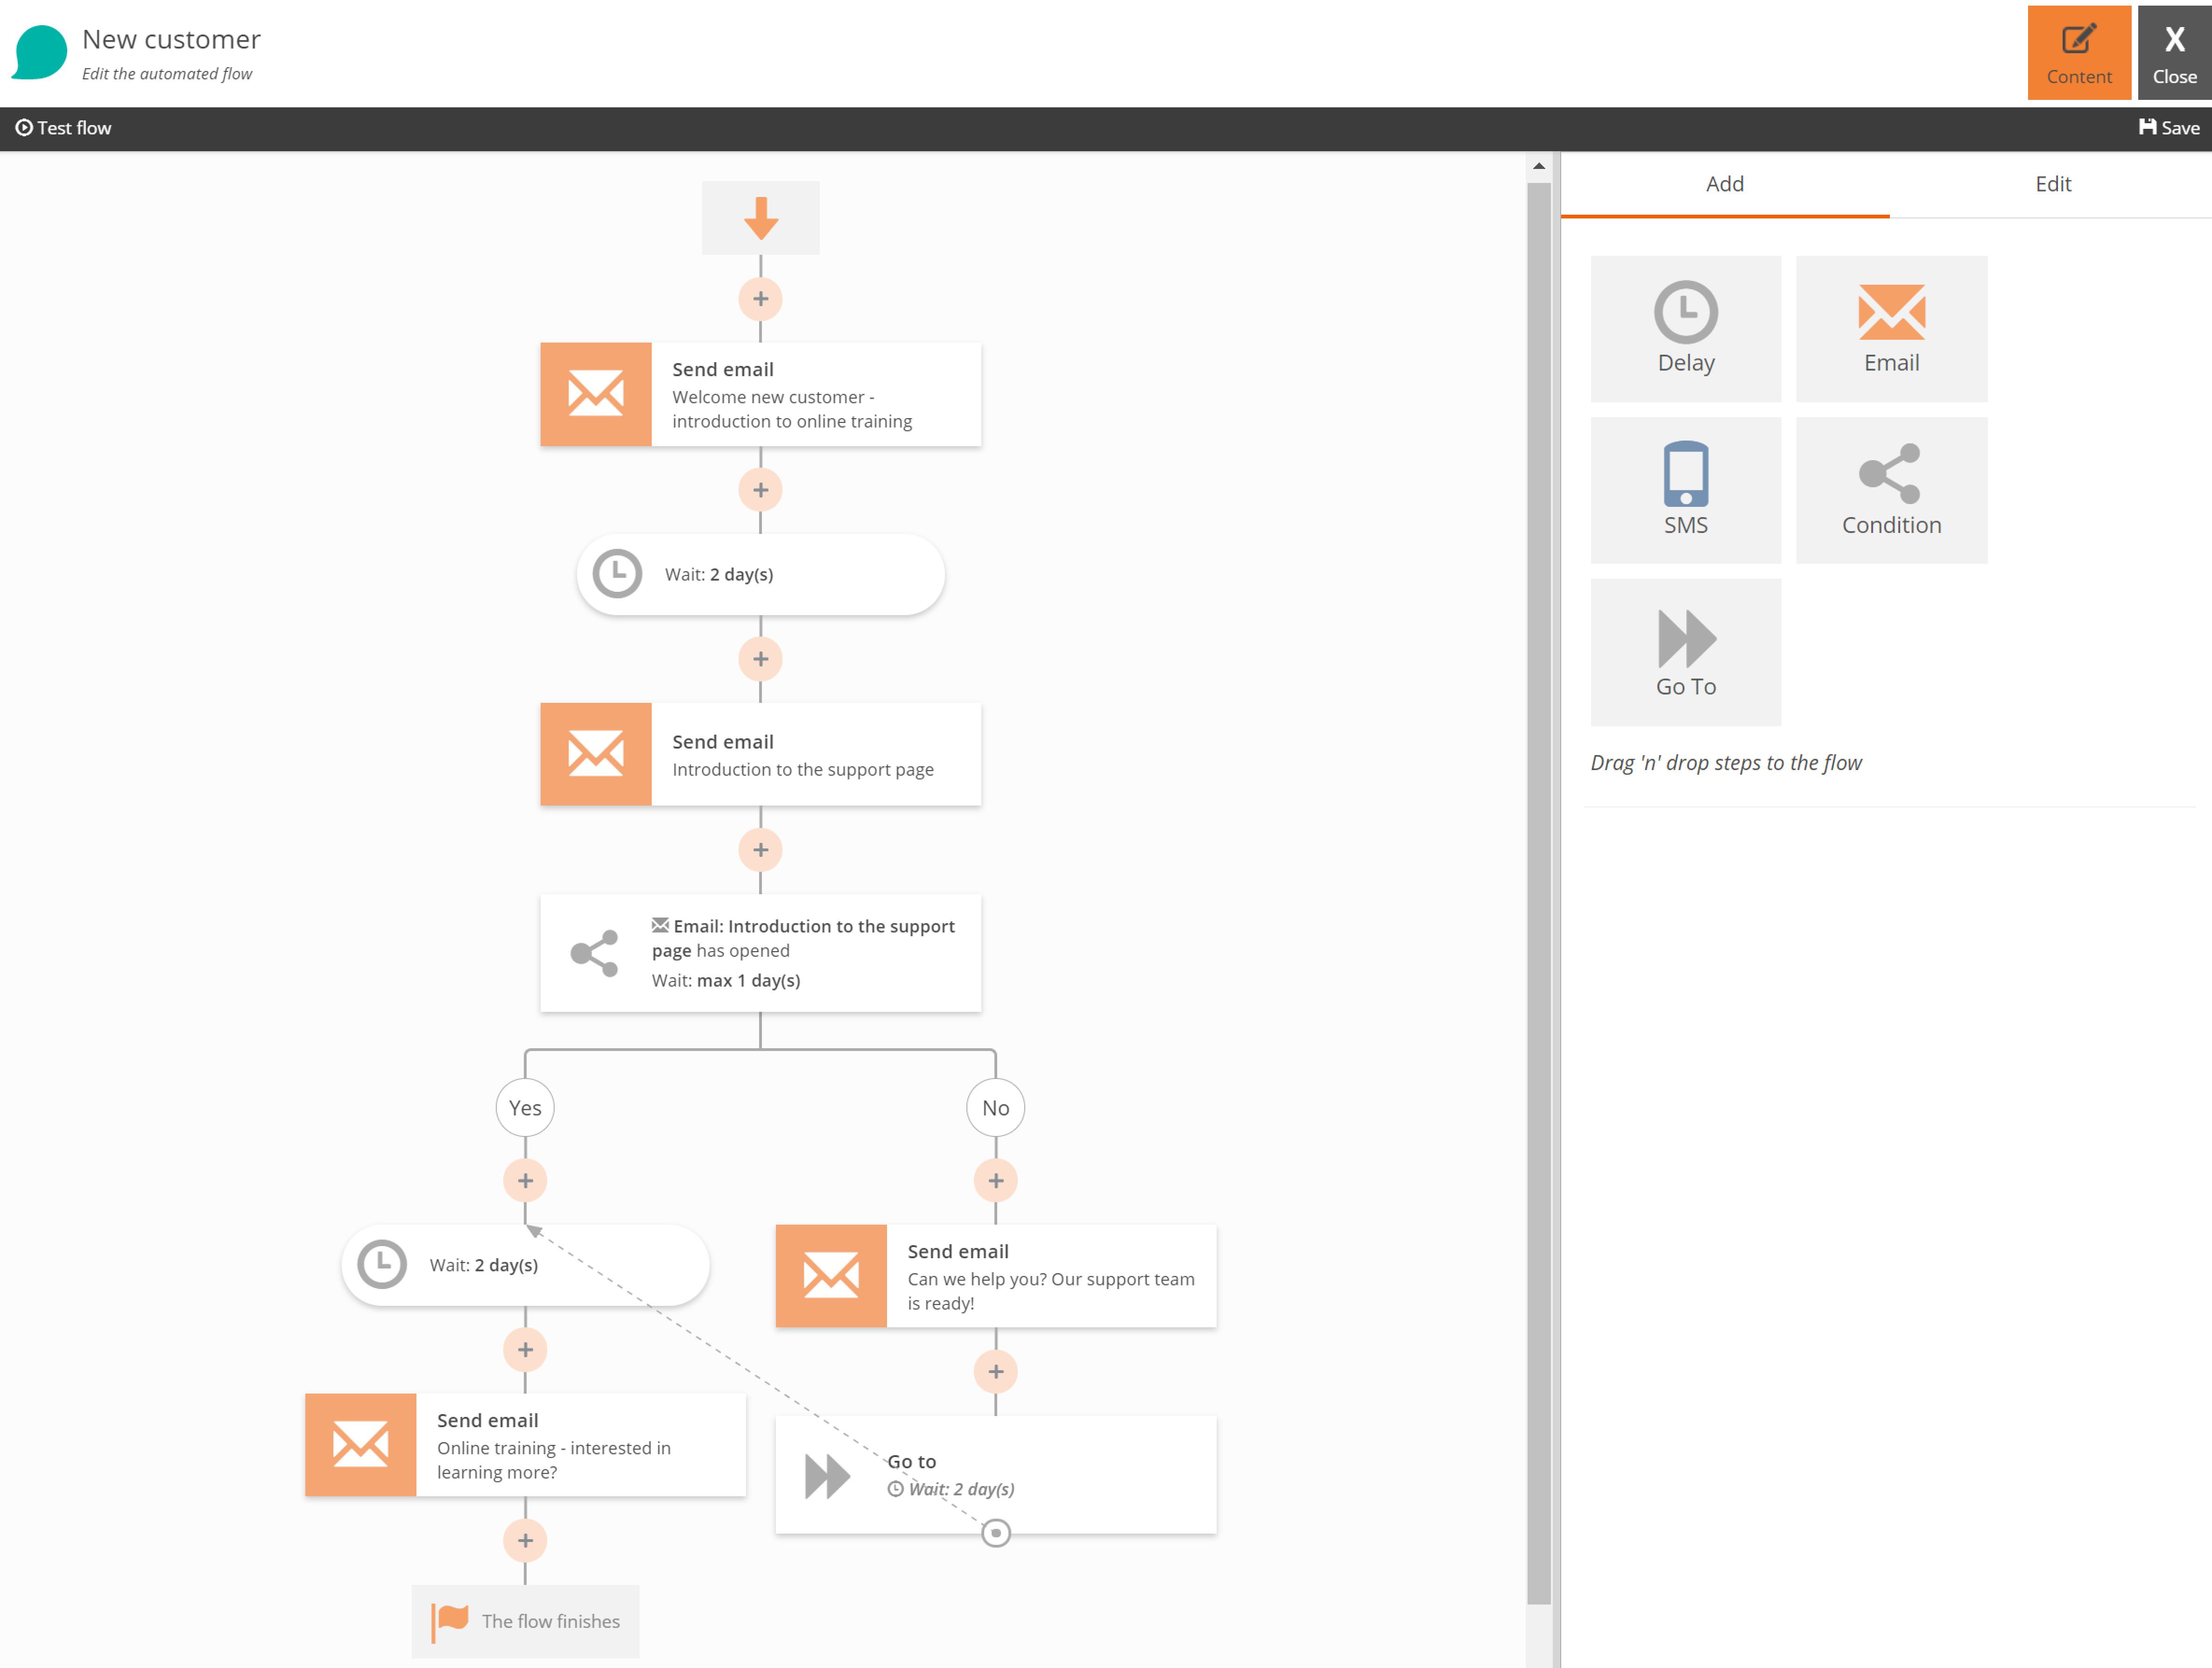Choose the SMS step tile
Viewport: 2212px width, 1668px height.
[1685, 490]
